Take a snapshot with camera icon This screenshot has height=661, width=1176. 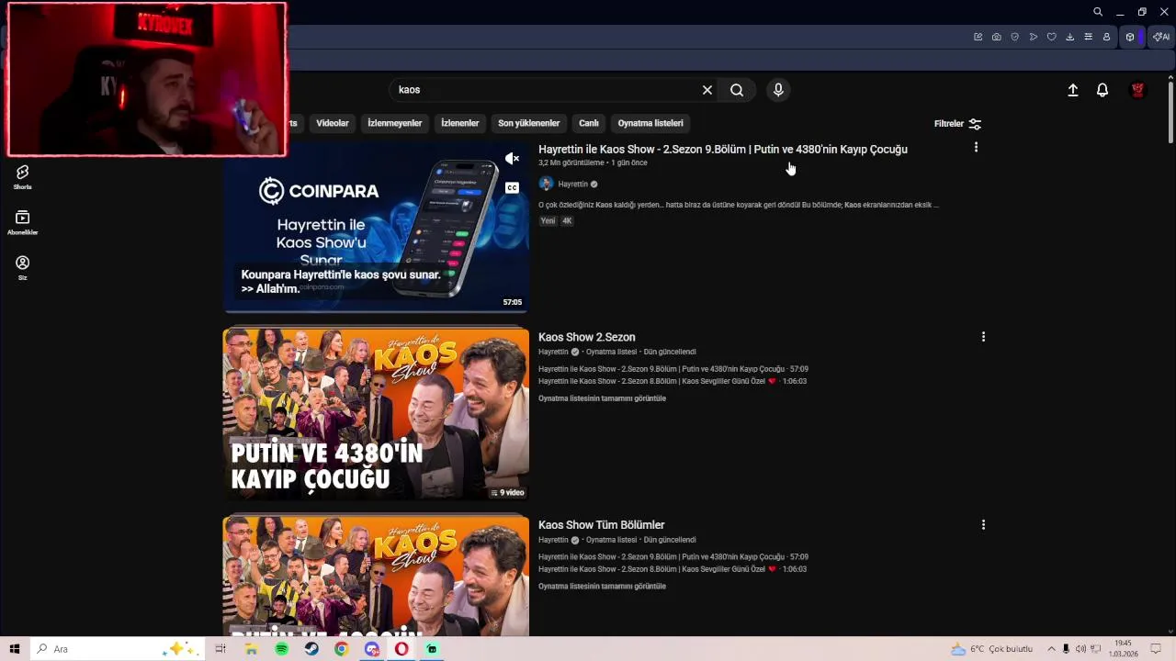pyautogui.click(x=996, y=37)
